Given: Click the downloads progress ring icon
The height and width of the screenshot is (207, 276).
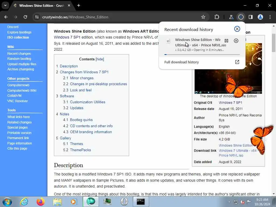Looking at the screenshot, I should pos(241,17).
